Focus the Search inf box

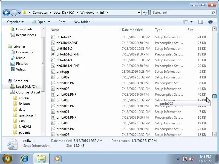point(181,13)
